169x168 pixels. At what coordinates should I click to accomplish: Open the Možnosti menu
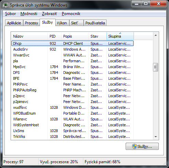29,14
